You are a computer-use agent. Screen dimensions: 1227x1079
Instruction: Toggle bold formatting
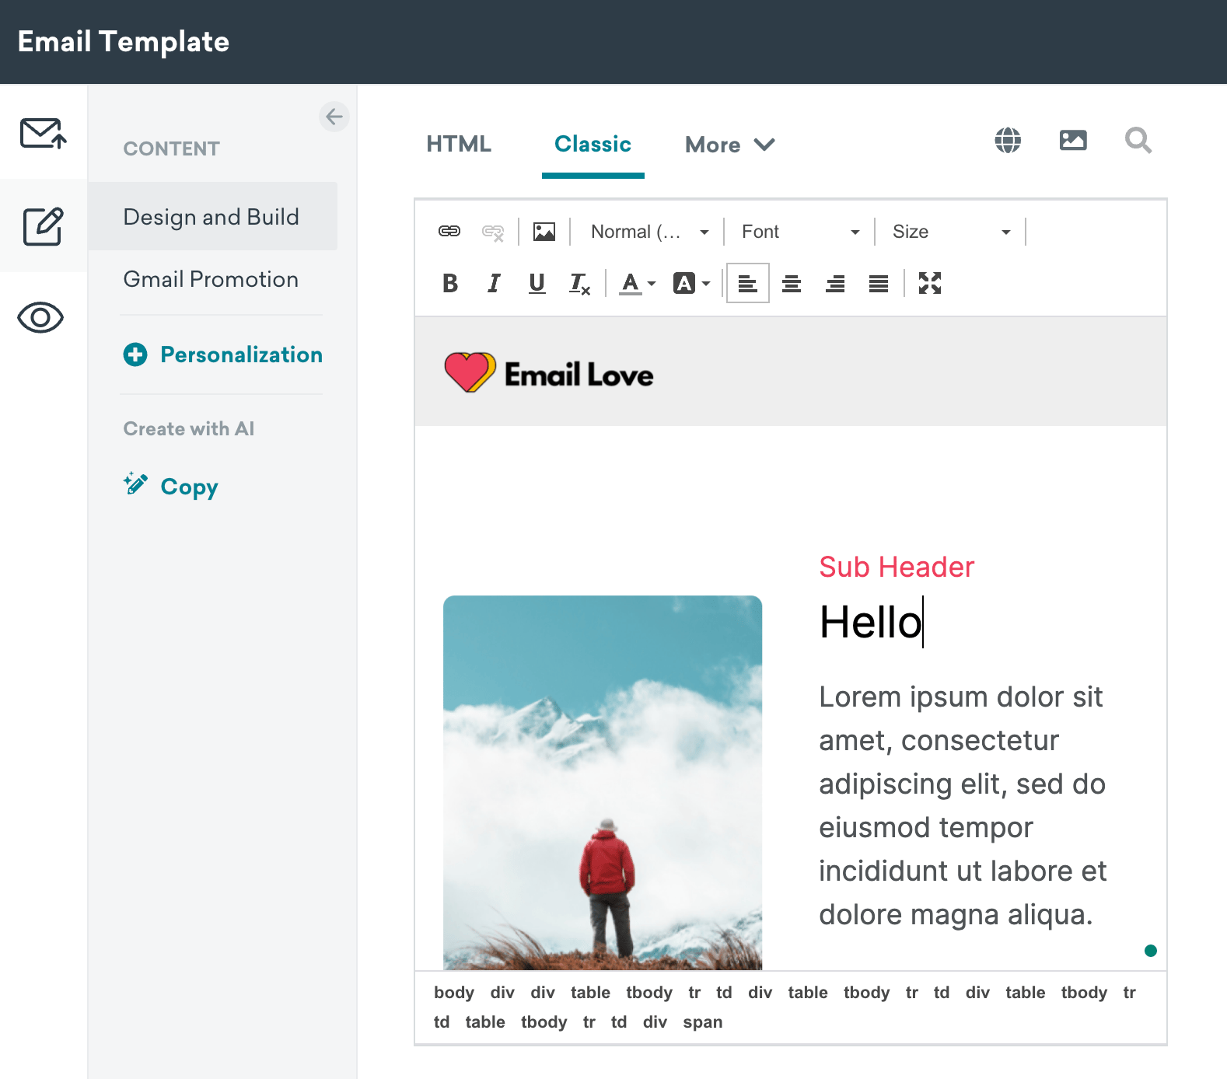[x=450, y=284]
